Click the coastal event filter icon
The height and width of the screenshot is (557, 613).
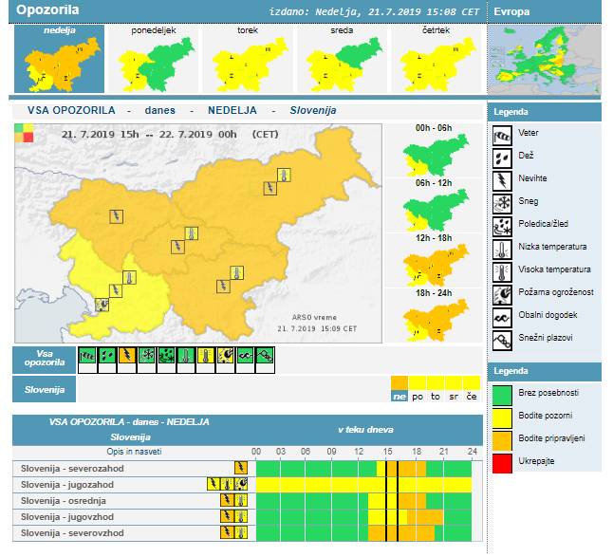pyautogui.click(x=246, y=356)
